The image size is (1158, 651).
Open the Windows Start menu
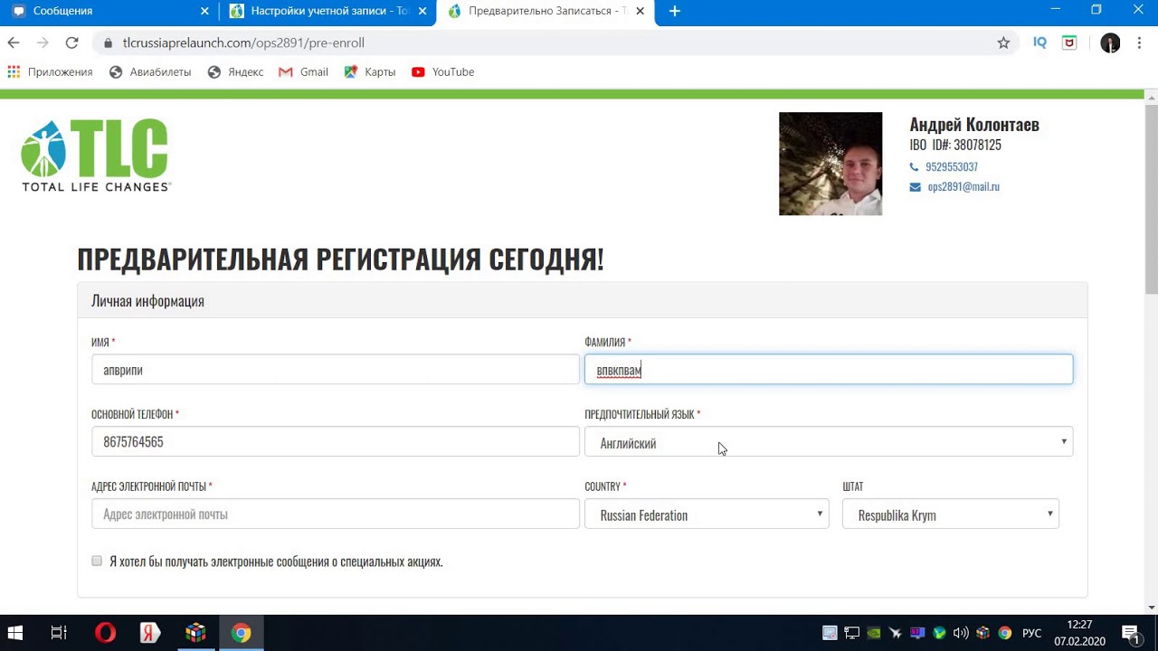coord(15,633)
